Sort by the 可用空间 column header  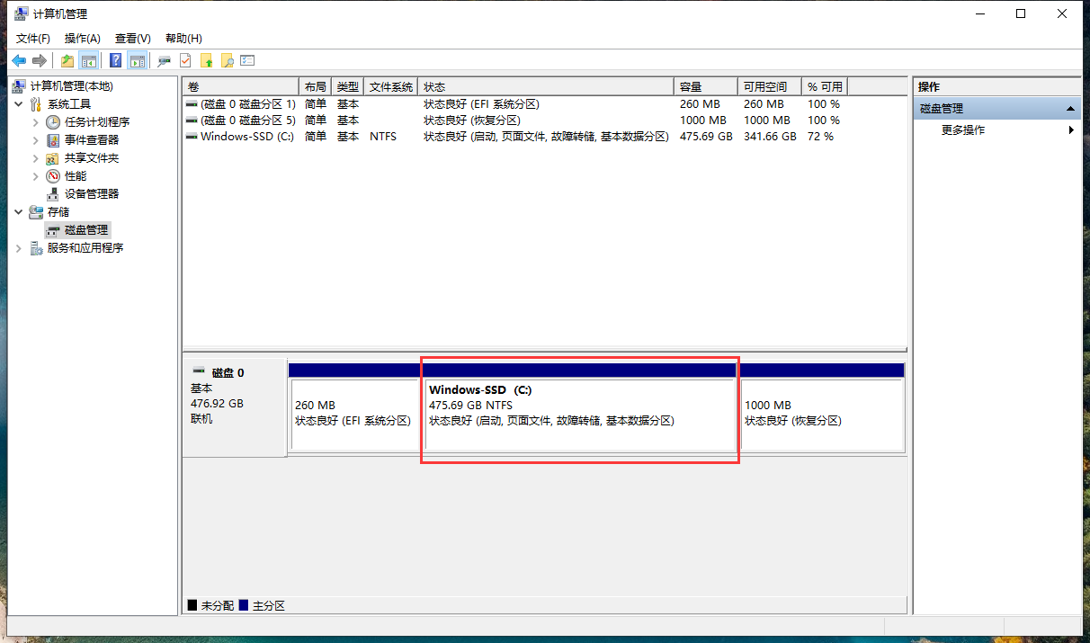click(771, 86)
